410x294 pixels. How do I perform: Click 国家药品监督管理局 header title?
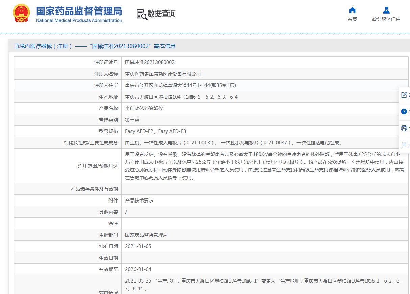tap(79, 11)
